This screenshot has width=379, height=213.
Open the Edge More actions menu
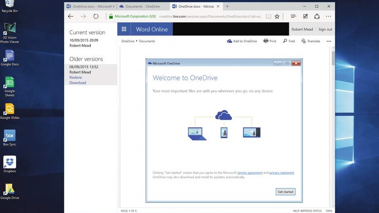coord(329,16)
